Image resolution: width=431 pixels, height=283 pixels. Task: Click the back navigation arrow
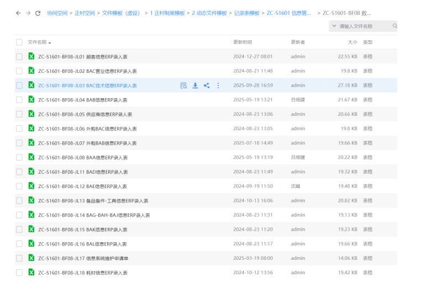tap(18, 13)
